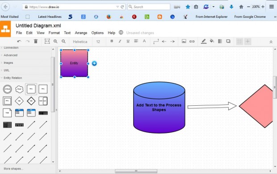Open the Text menu
The height and width of the screenshot is (174, 277).
pos(67,33)
